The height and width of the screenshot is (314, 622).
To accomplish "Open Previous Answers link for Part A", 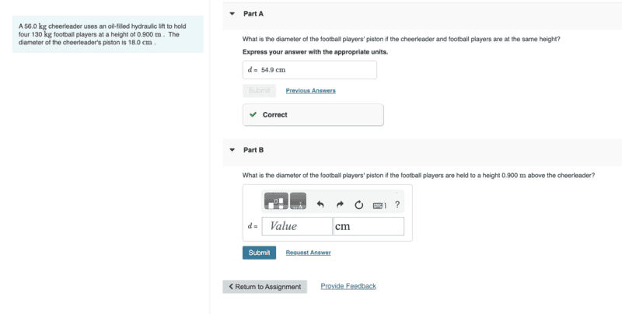I will pos(310,91).
